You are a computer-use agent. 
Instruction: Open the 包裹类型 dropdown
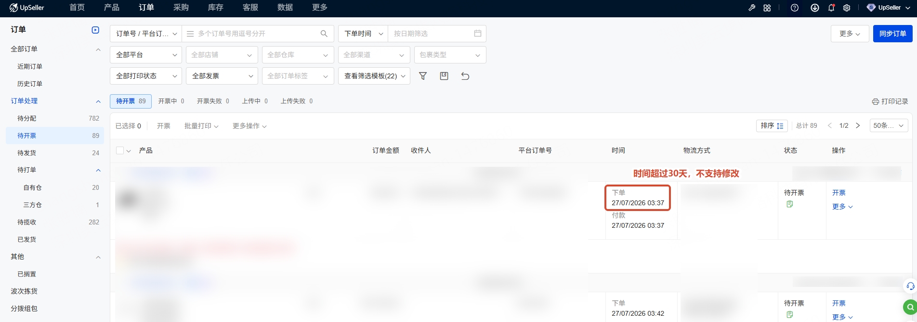pyautogui.click(x=450, y=55)
